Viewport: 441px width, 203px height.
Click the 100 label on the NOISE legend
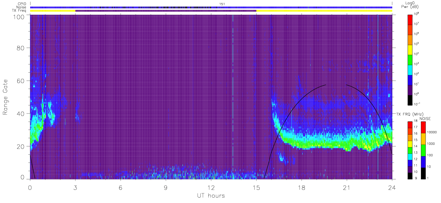(x=430, y=155)
